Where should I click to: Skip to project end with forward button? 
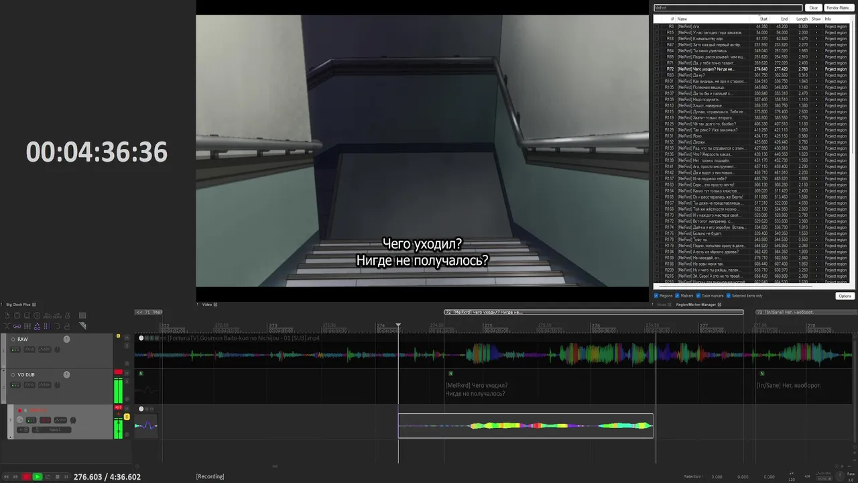point(15,477)
